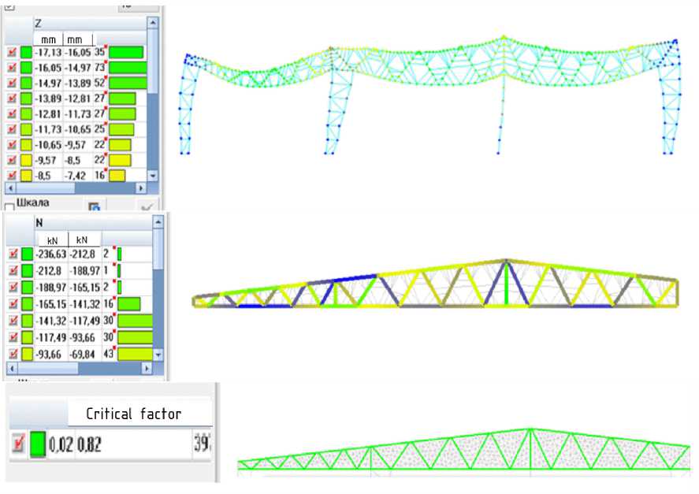The width and height of the screenshot is (699, 494).
Task: Toggle the -188,97 to -165,15 kN checkbox
Action: (x=13, y=287)
